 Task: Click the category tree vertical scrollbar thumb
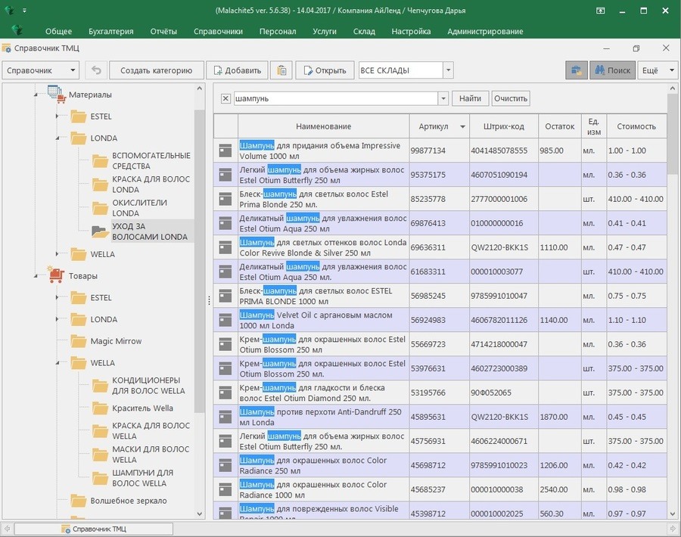pyautogui.click(x=199, y=260)
